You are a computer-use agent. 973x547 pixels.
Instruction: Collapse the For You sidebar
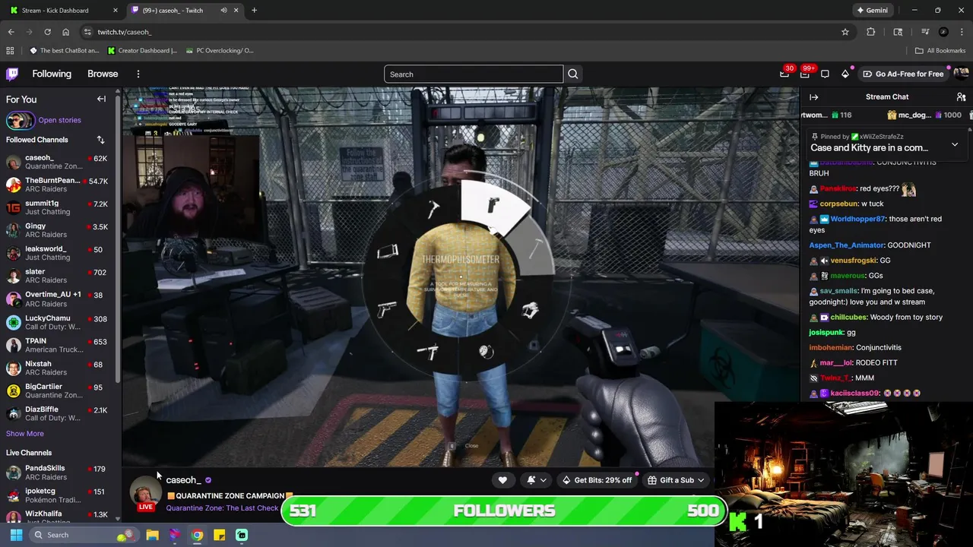pos(101,99)
